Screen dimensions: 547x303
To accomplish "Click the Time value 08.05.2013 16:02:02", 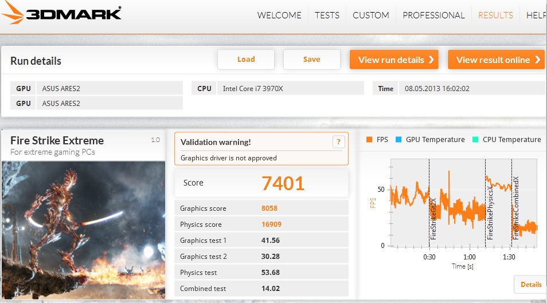I will tap(437, 89).
